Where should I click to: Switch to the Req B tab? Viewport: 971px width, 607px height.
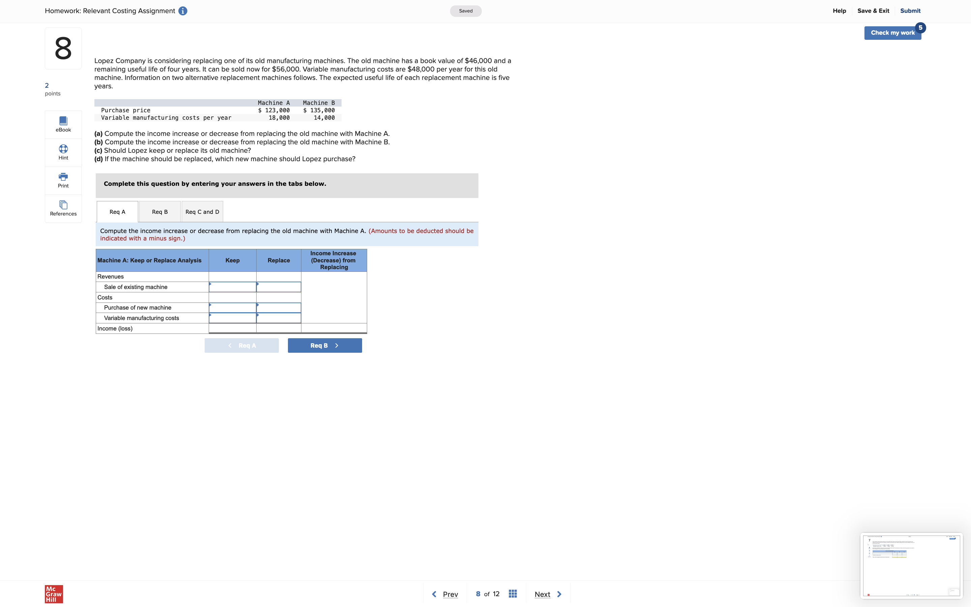click(159, 211)
